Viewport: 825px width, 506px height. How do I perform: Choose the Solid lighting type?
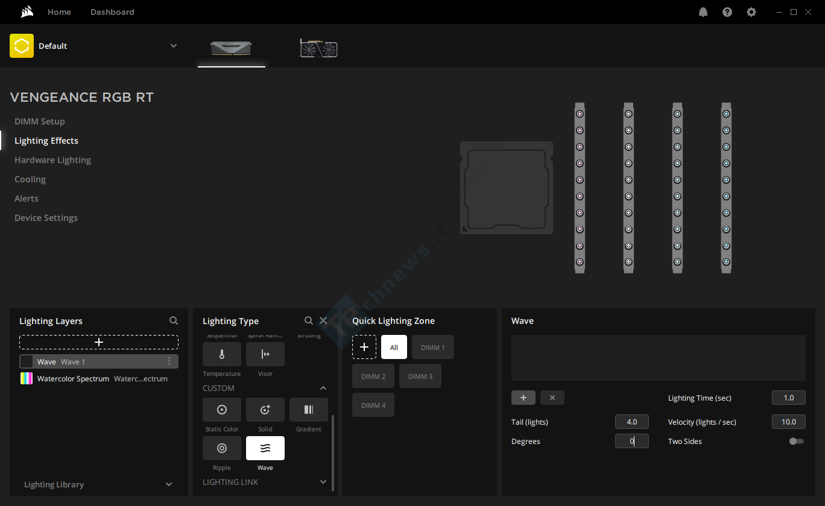265,410
